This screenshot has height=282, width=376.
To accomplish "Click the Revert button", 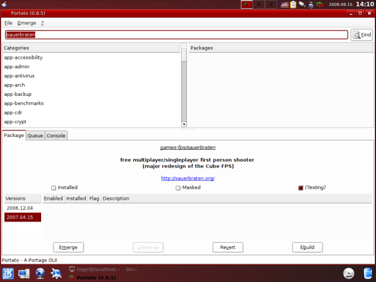I will click(228, 247).
